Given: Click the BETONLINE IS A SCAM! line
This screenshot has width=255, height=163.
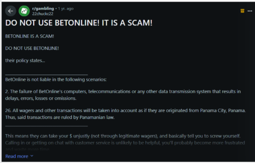Looking at the screenshot, I should point(30,36).
